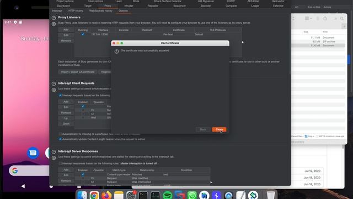
Task: Click Add button in Intercept Server Responses
Action: click(66, 170)
